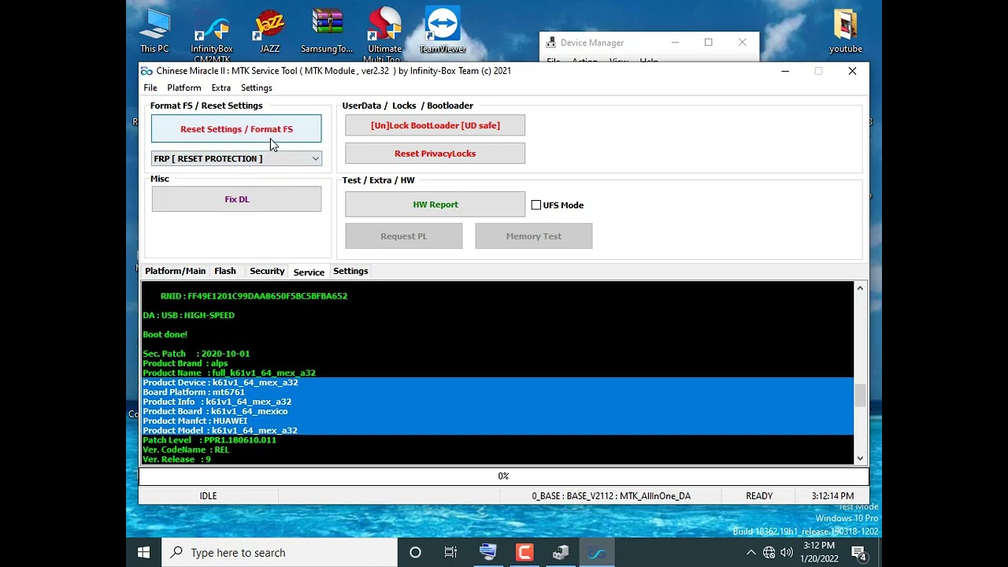
Task: Open Cortana circle on taskbar
Action: [415, 553]
